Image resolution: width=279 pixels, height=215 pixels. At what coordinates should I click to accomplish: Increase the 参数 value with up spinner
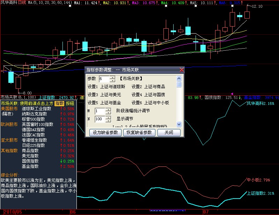point(112,77)
